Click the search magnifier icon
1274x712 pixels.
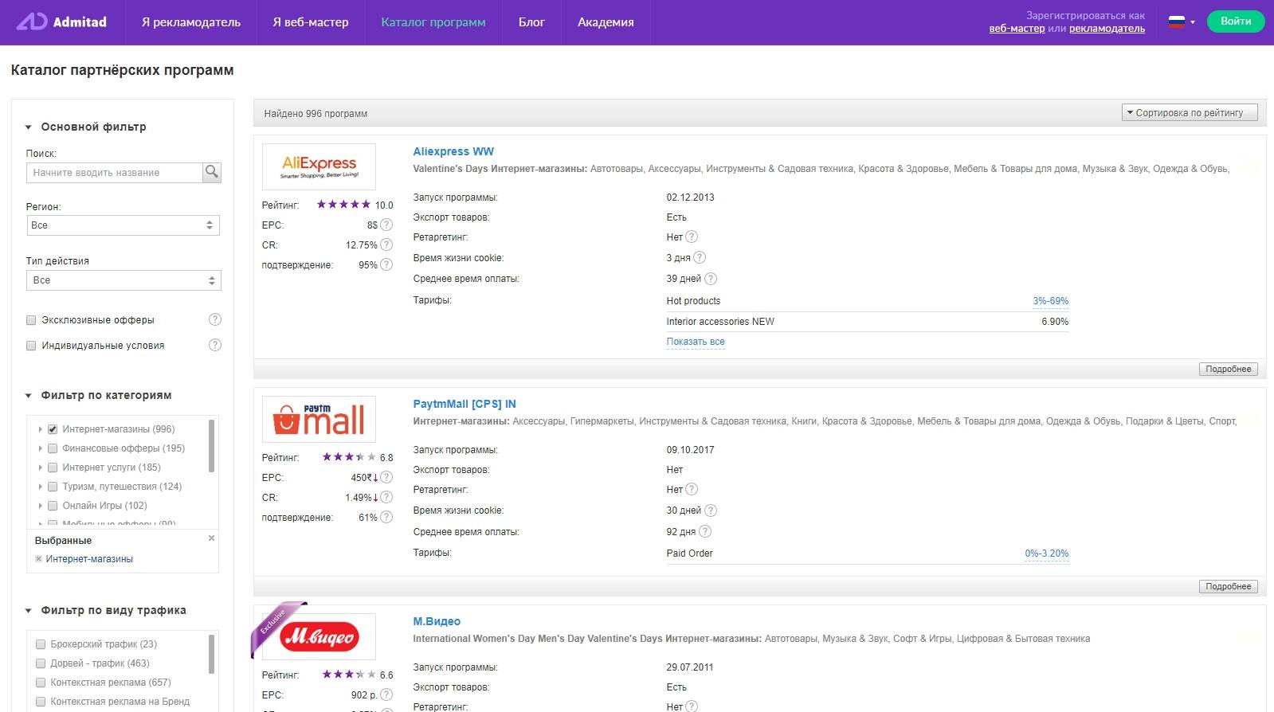click(211, 172)
